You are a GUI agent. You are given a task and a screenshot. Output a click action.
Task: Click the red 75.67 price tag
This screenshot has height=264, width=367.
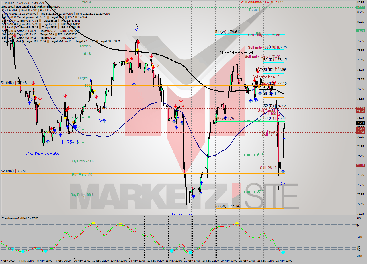point(360,129)
